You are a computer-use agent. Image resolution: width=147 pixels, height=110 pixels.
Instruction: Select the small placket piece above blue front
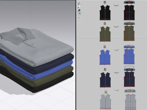(105, 47)
